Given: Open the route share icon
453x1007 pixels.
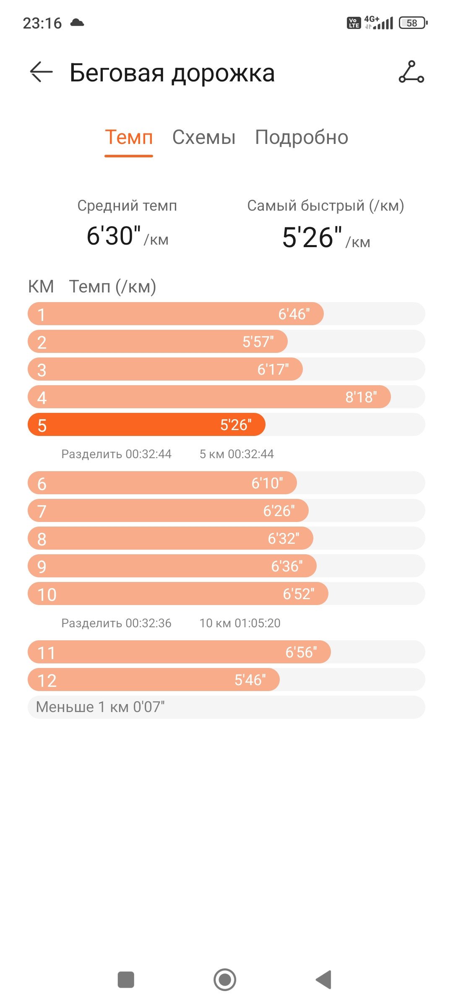Looking at the screenshot, I should [411, 72].
